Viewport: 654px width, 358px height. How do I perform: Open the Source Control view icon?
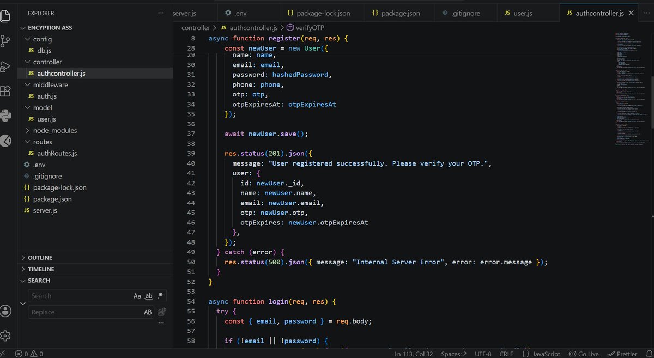(5, 41)
